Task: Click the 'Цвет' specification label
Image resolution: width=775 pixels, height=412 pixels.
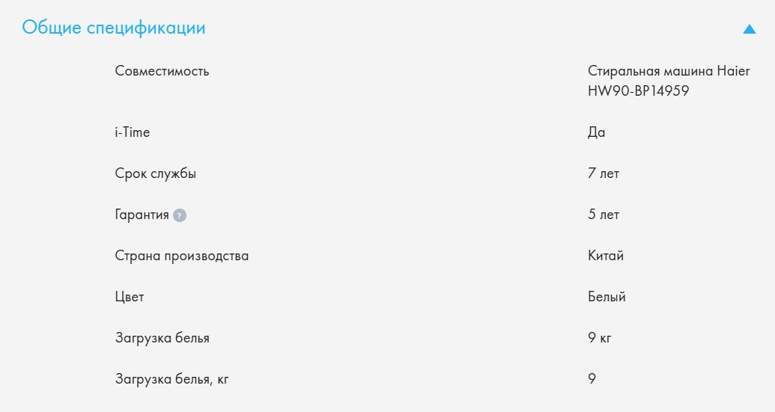Action: click(x=130, y=298)
